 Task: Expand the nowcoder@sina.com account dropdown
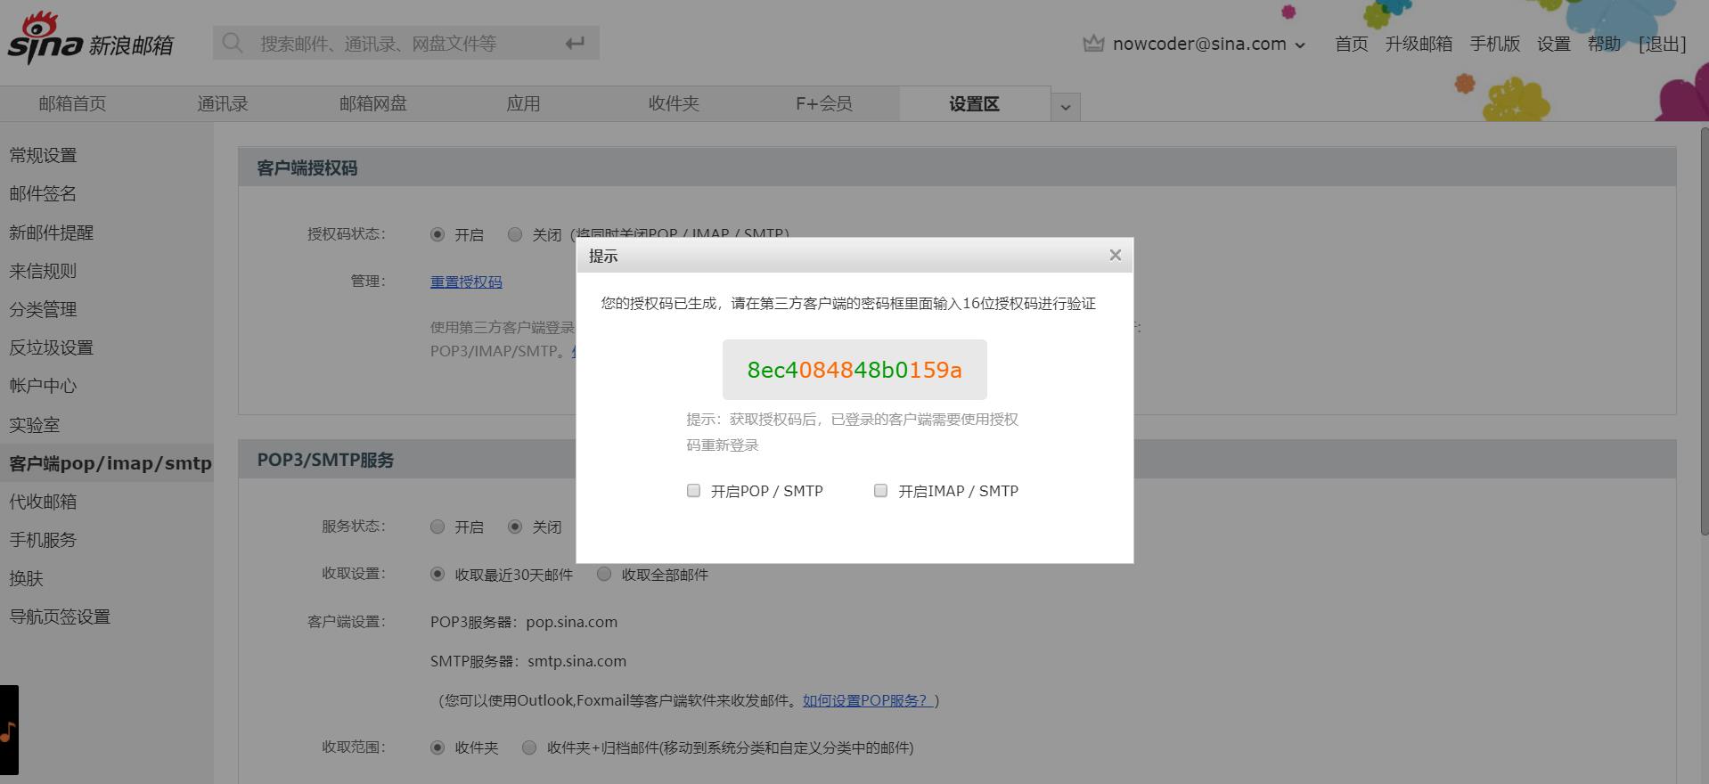(x=1300, y=45)
